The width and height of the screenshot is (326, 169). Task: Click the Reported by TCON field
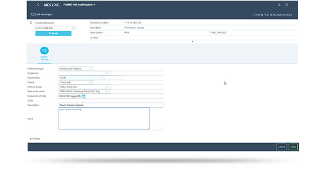81,78
